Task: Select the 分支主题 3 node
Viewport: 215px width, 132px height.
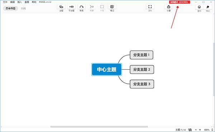Action: click(142, 84)
